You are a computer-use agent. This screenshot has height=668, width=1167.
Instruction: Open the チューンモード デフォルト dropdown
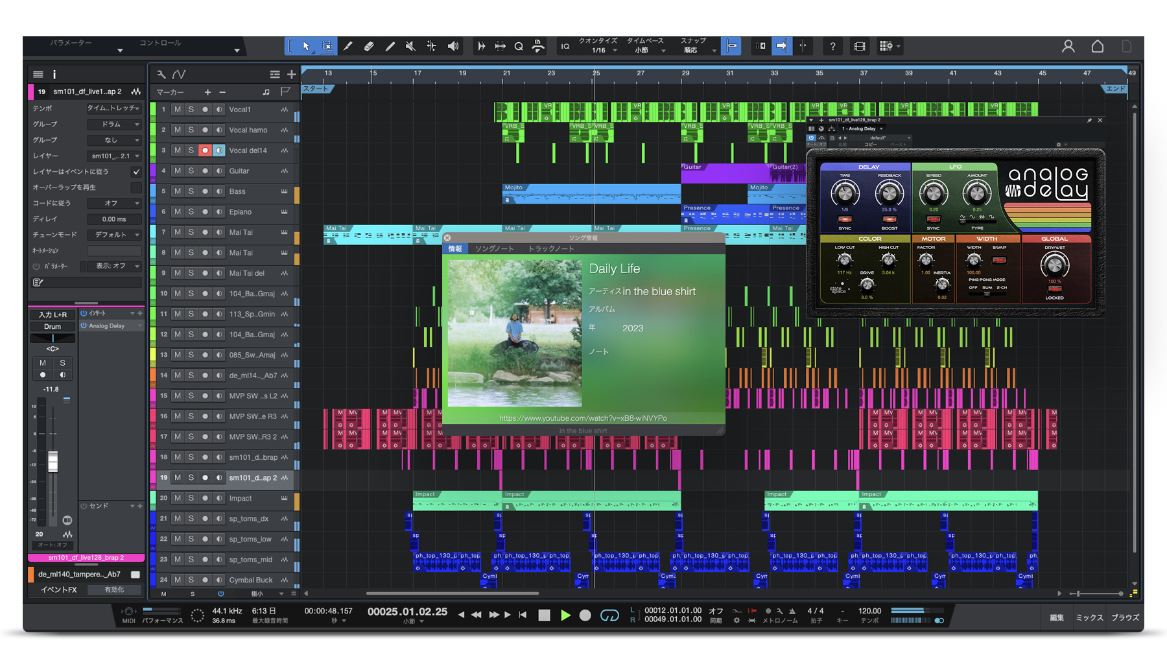tap(114, 235)
